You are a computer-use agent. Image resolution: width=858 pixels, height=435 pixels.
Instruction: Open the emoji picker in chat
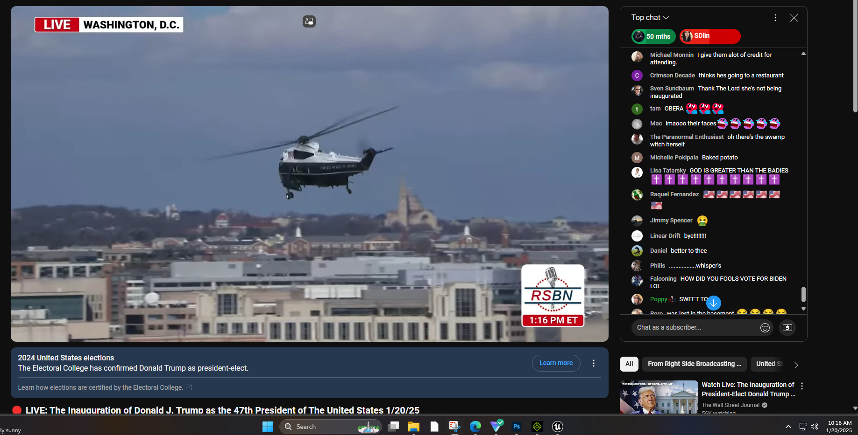(765, 328)
